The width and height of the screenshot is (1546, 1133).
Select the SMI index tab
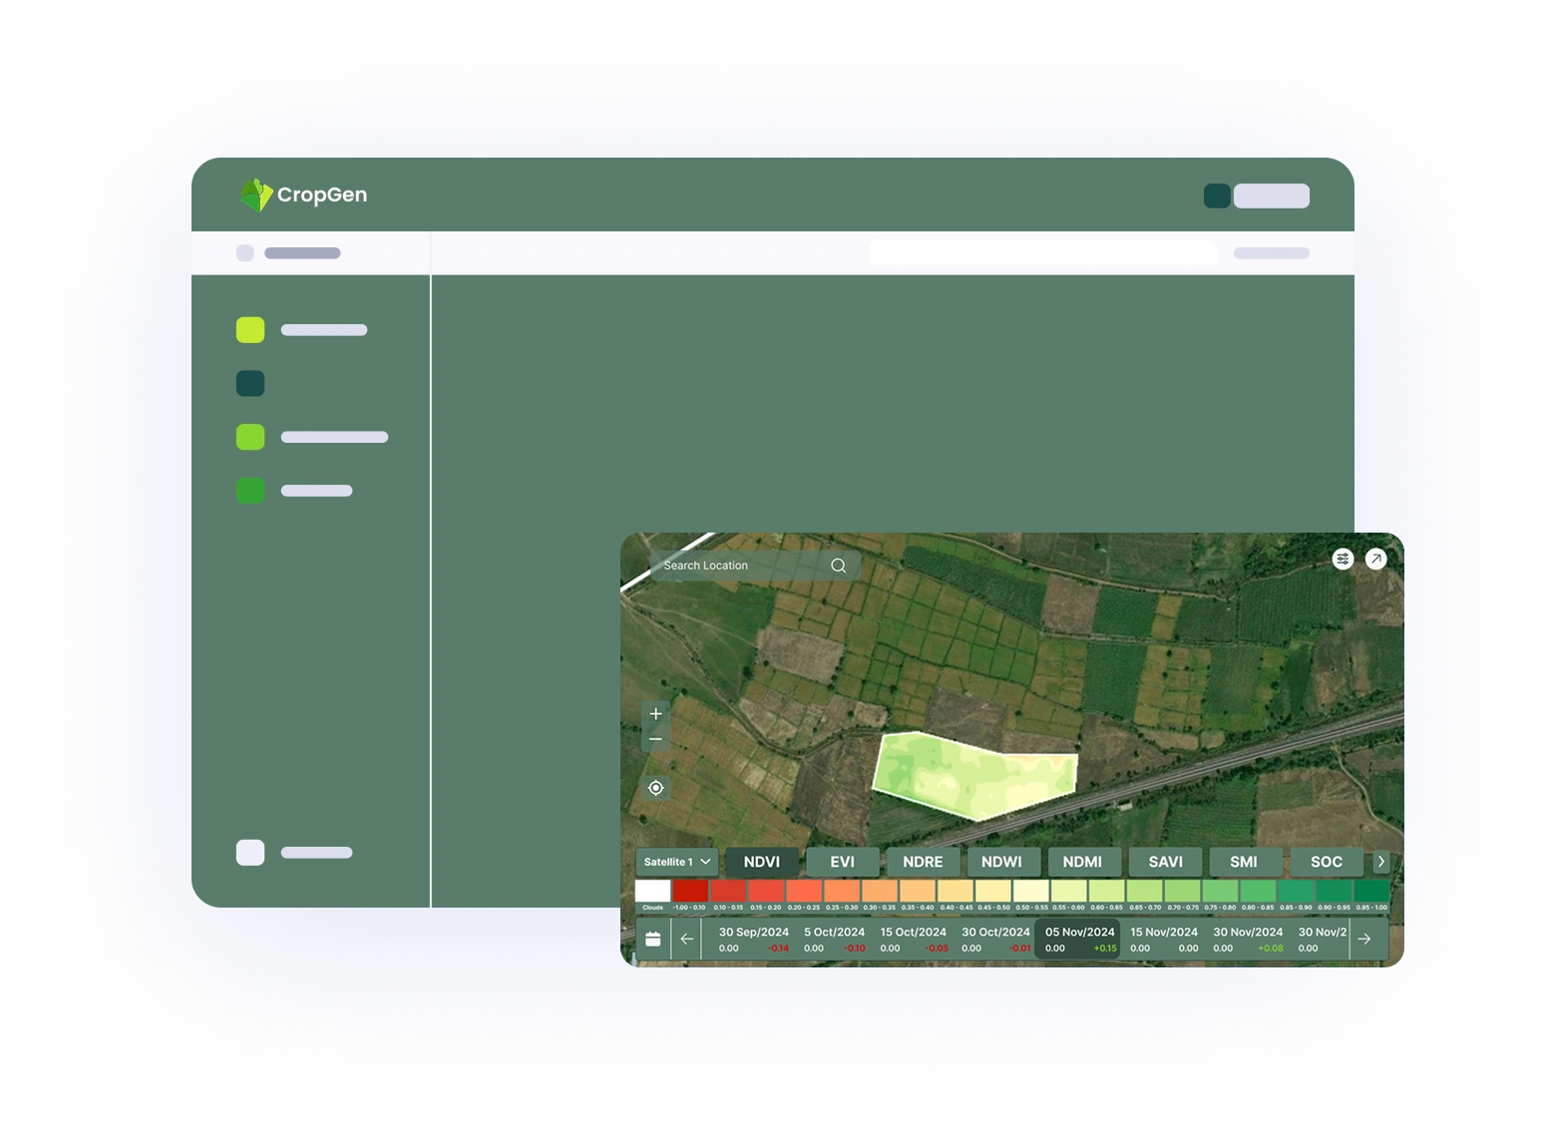click(1244, 862)
